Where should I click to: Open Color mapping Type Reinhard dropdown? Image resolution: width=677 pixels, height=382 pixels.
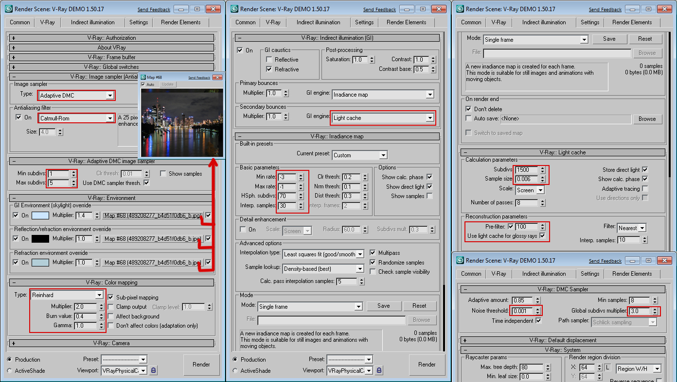click(99, 295)
